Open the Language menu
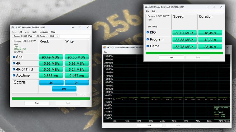 pyautogui.click(x=44, y=32)
